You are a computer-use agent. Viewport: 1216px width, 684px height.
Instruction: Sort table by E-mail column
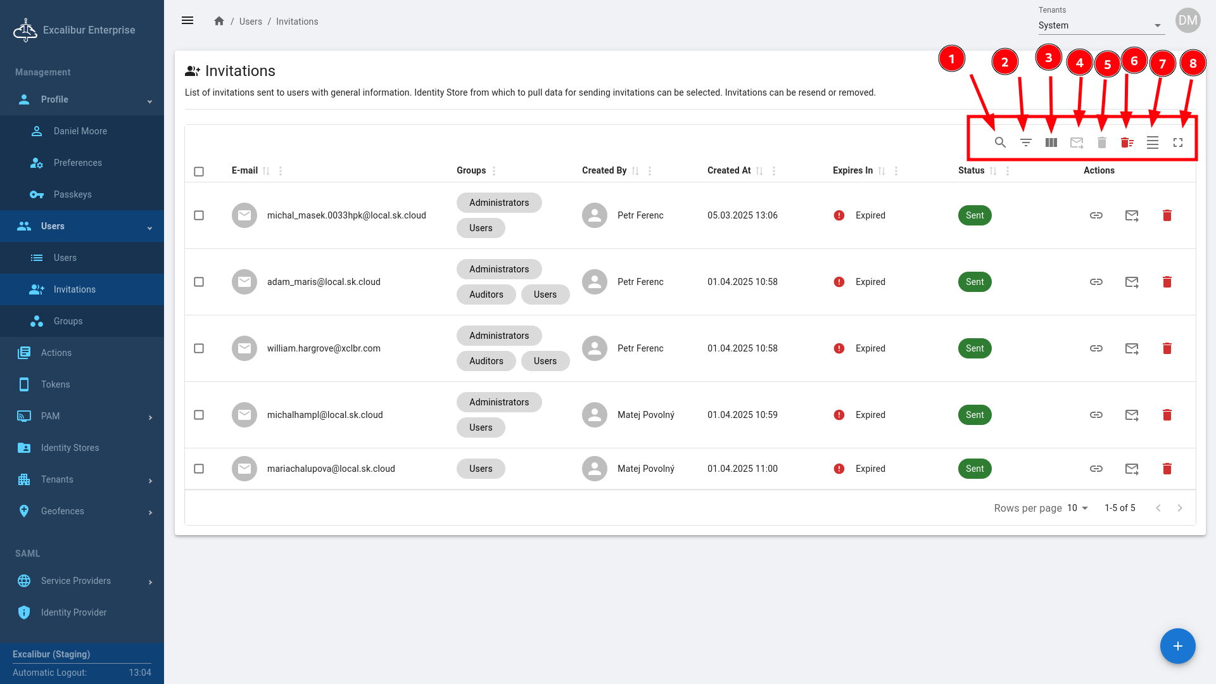(266, 171)
